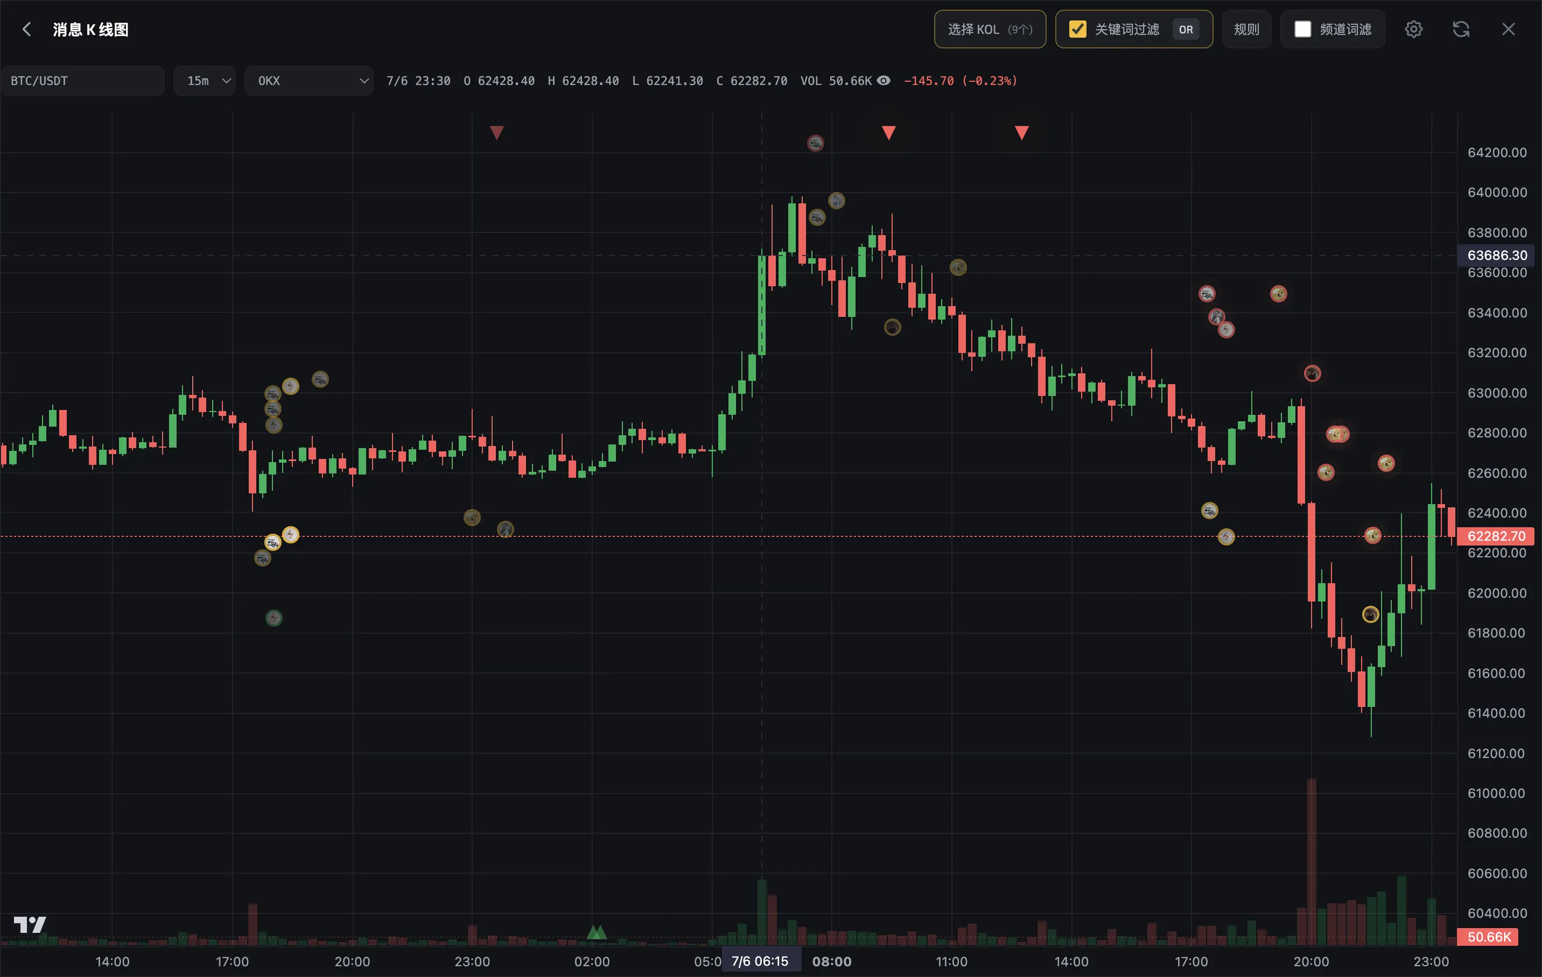Go back with the left arrow icon
Image resolution: width=1542 pixels, height=977 pixels.
click(x=26, y=30)
